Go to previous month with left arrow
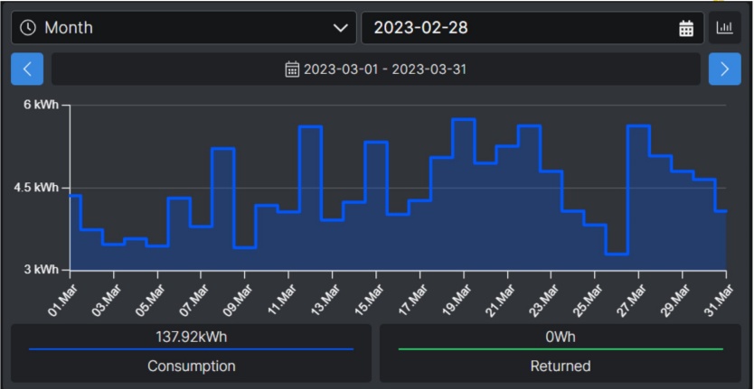This screenshot has width=754, height=389. (x=27, y=69)
